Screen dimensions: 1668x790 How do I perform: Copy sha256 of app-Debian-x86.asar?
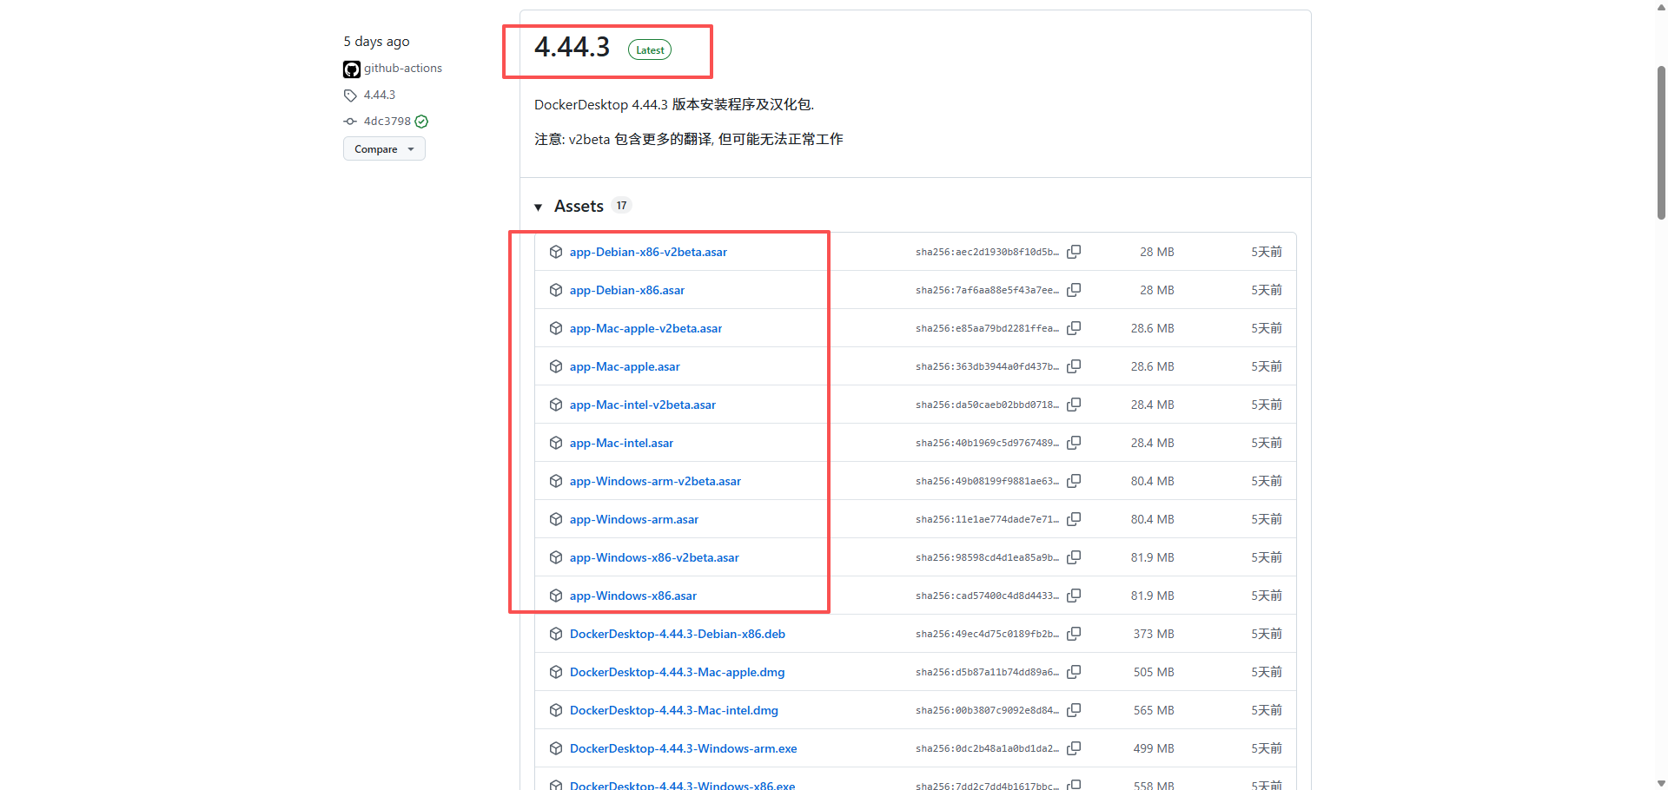(x=1074, y=290)
